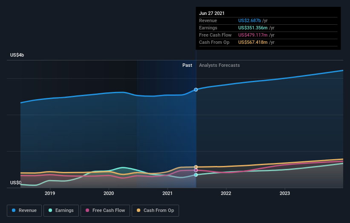Click the teal Earnings data point marker
350x223 pixels.
(x=196, y=175)
